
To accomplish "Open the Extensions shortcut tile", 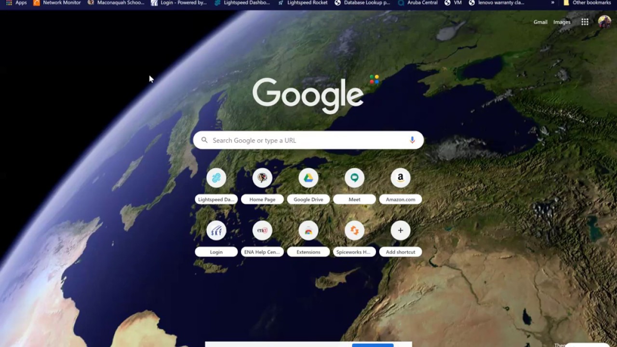I will coord(308,239).
